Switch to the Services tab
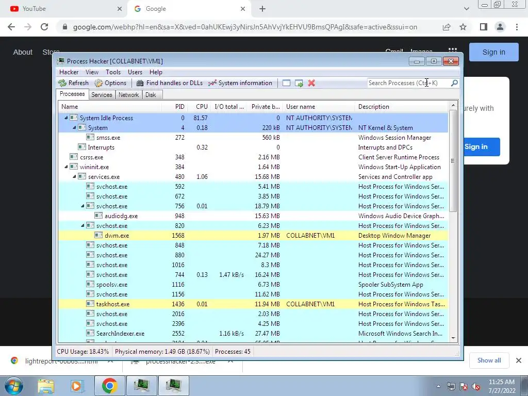 pos(102,95)
